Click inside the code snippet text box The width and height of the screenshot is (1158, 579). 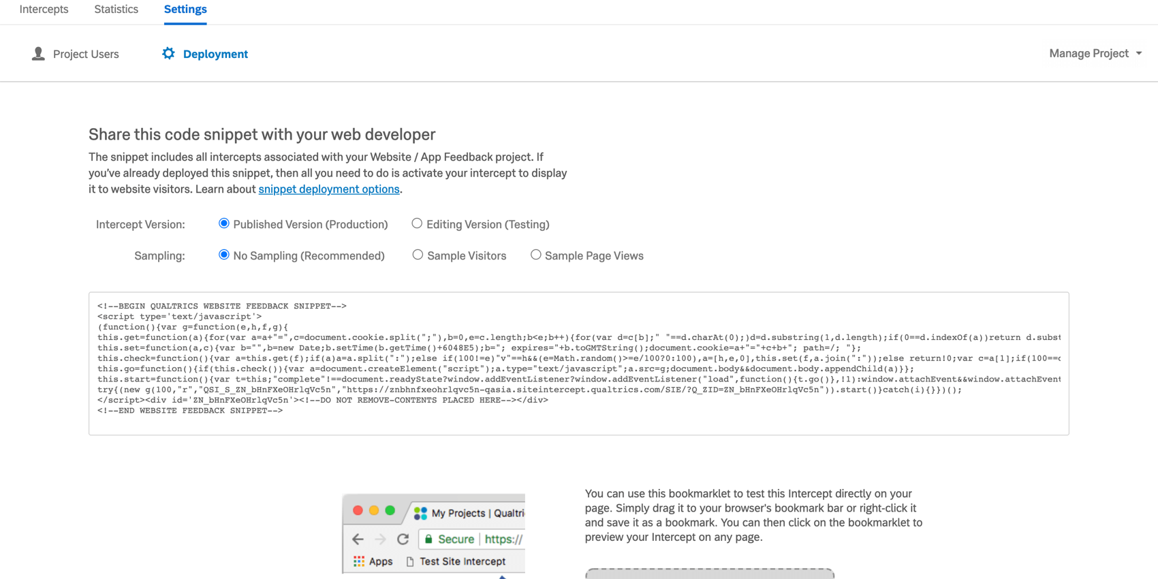tap(578, 364)
